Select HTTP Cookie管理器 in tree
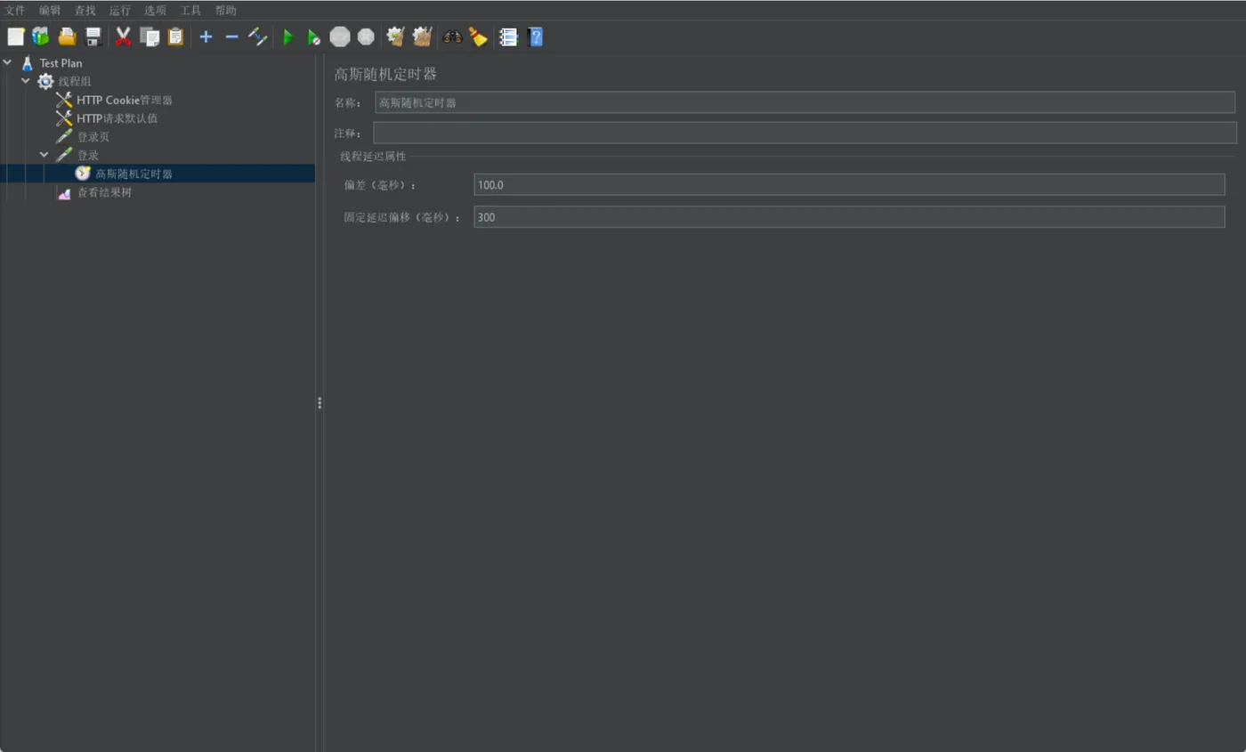The height and width of the screenshot is (752, 1246). point(124,100)
